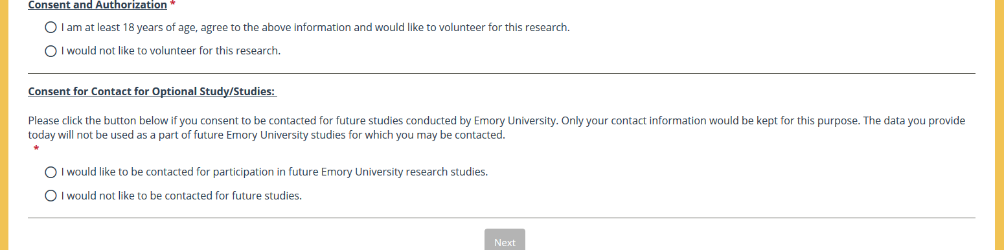Click the "Consent and Authorization" heading
The height and width of the screenshot is (250, 1004).
[97, 5]
